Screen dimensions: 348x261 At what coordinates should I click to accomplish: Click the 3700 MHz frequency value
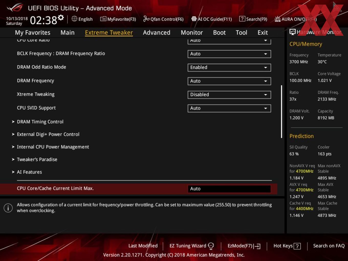pos(299,62)
